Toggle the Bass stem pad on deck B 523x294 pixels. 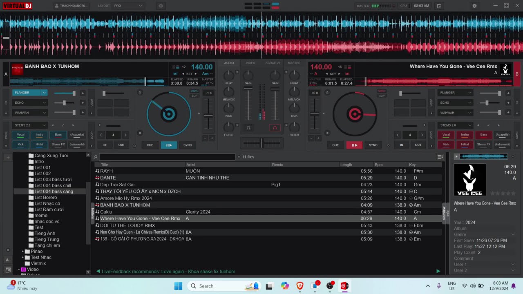pos(484,135)
